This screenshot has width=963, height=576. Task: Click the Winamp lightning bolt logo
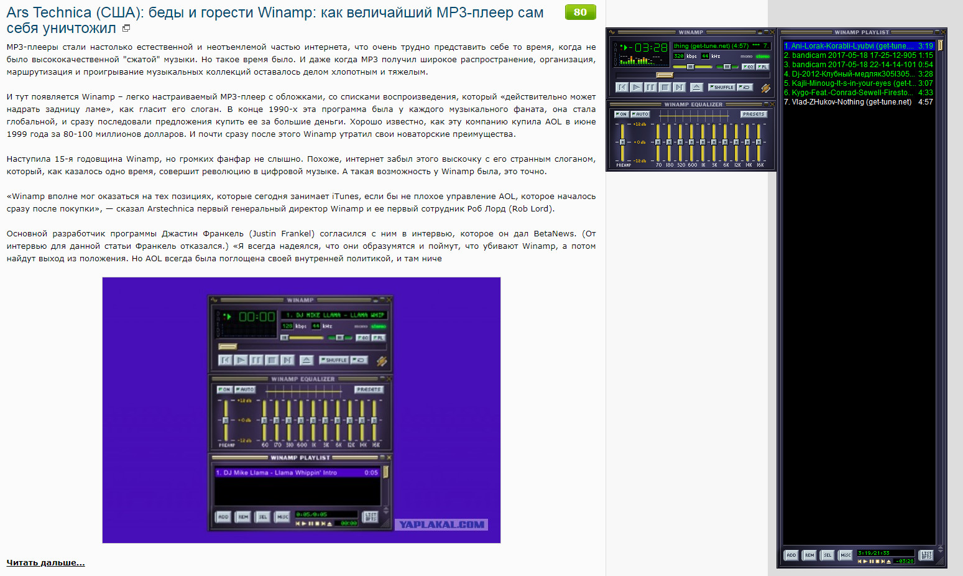(x=766, y=88)
